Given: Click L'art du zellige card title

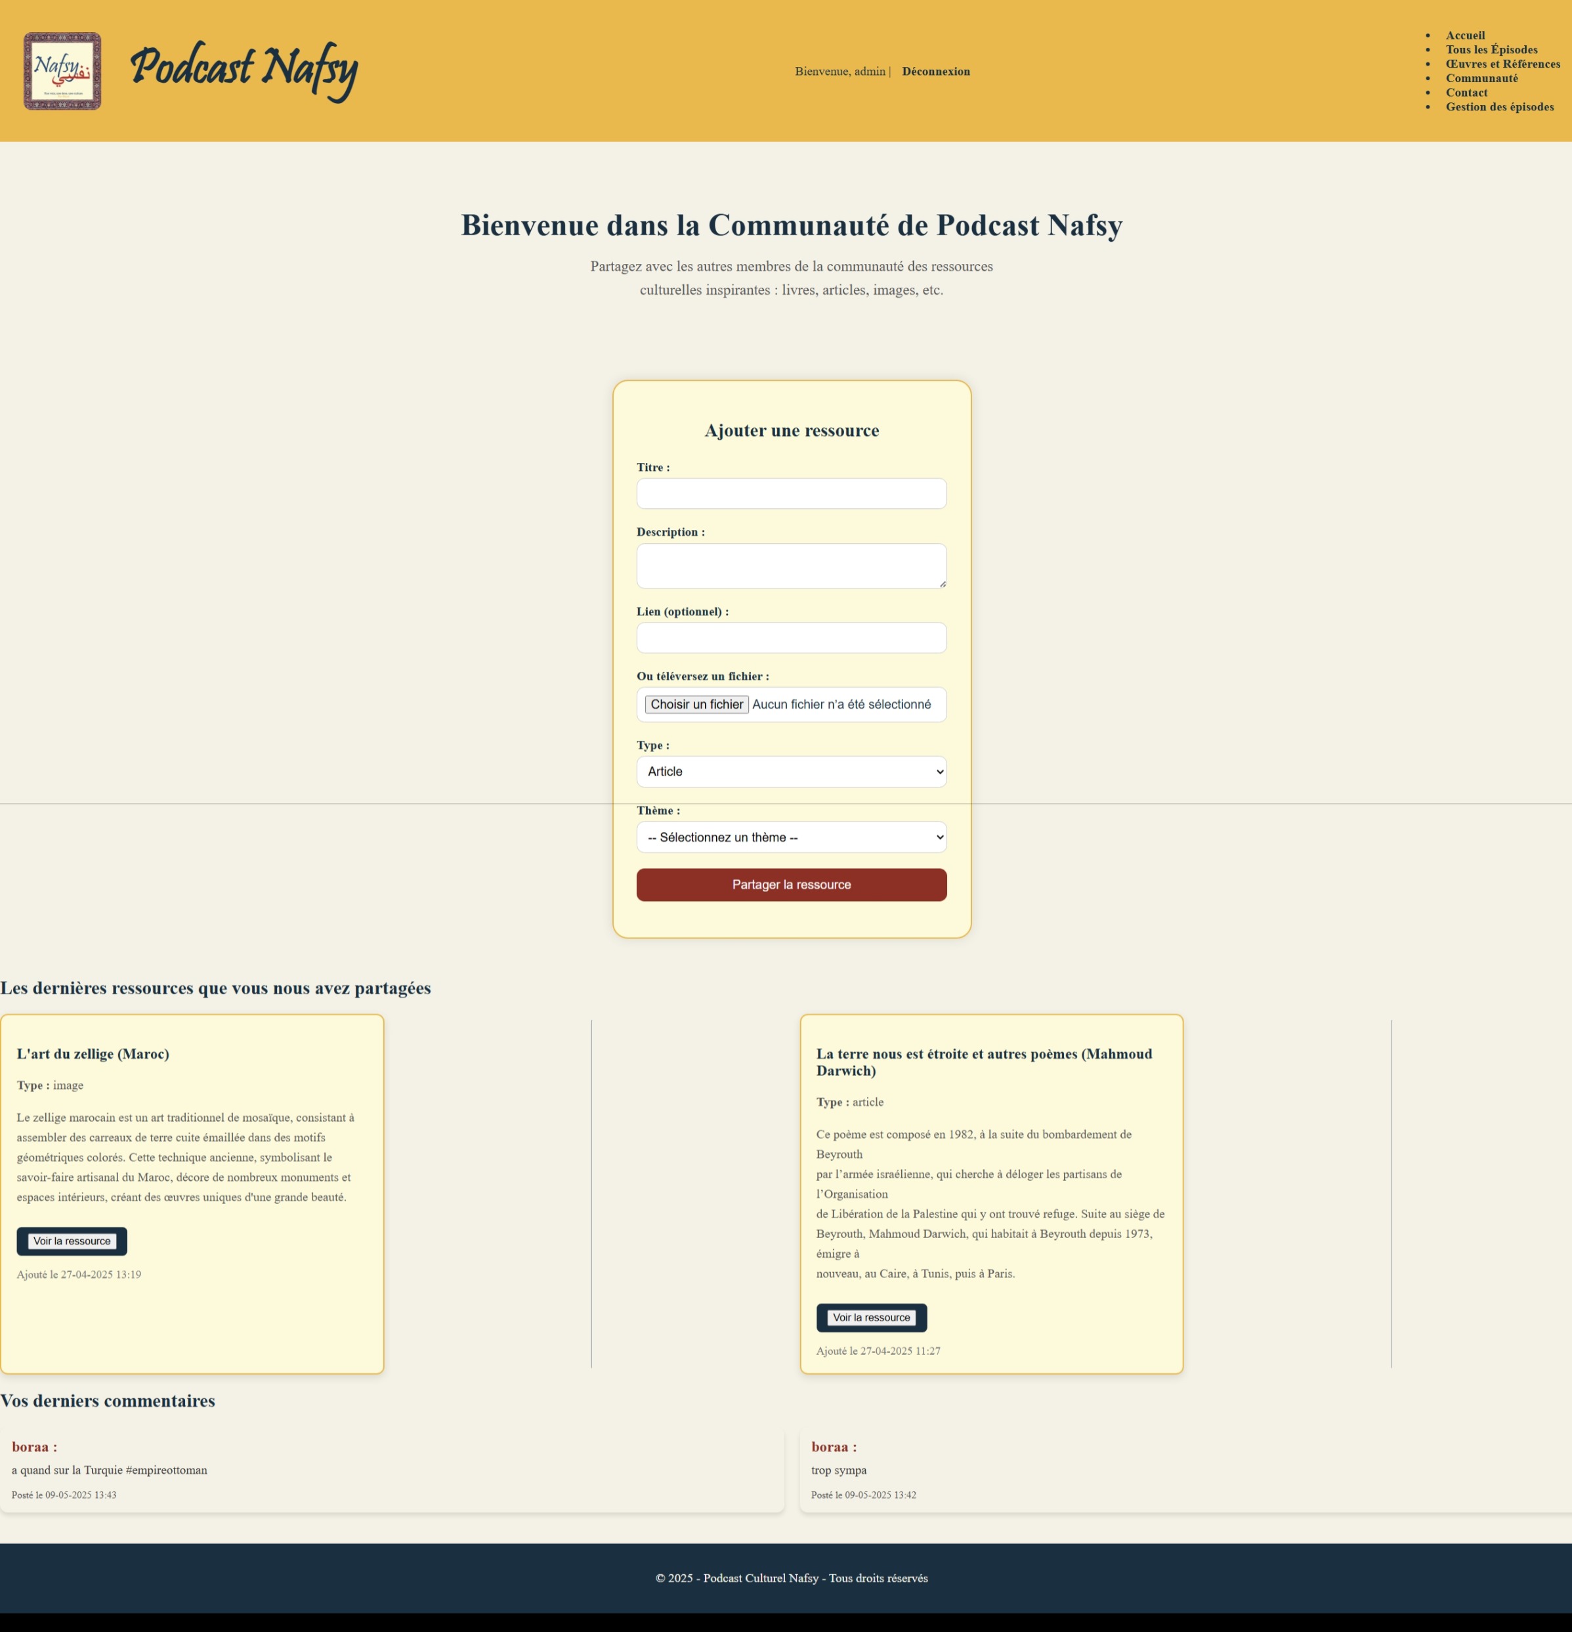Looking at the screenshot, I should 93,1054.
